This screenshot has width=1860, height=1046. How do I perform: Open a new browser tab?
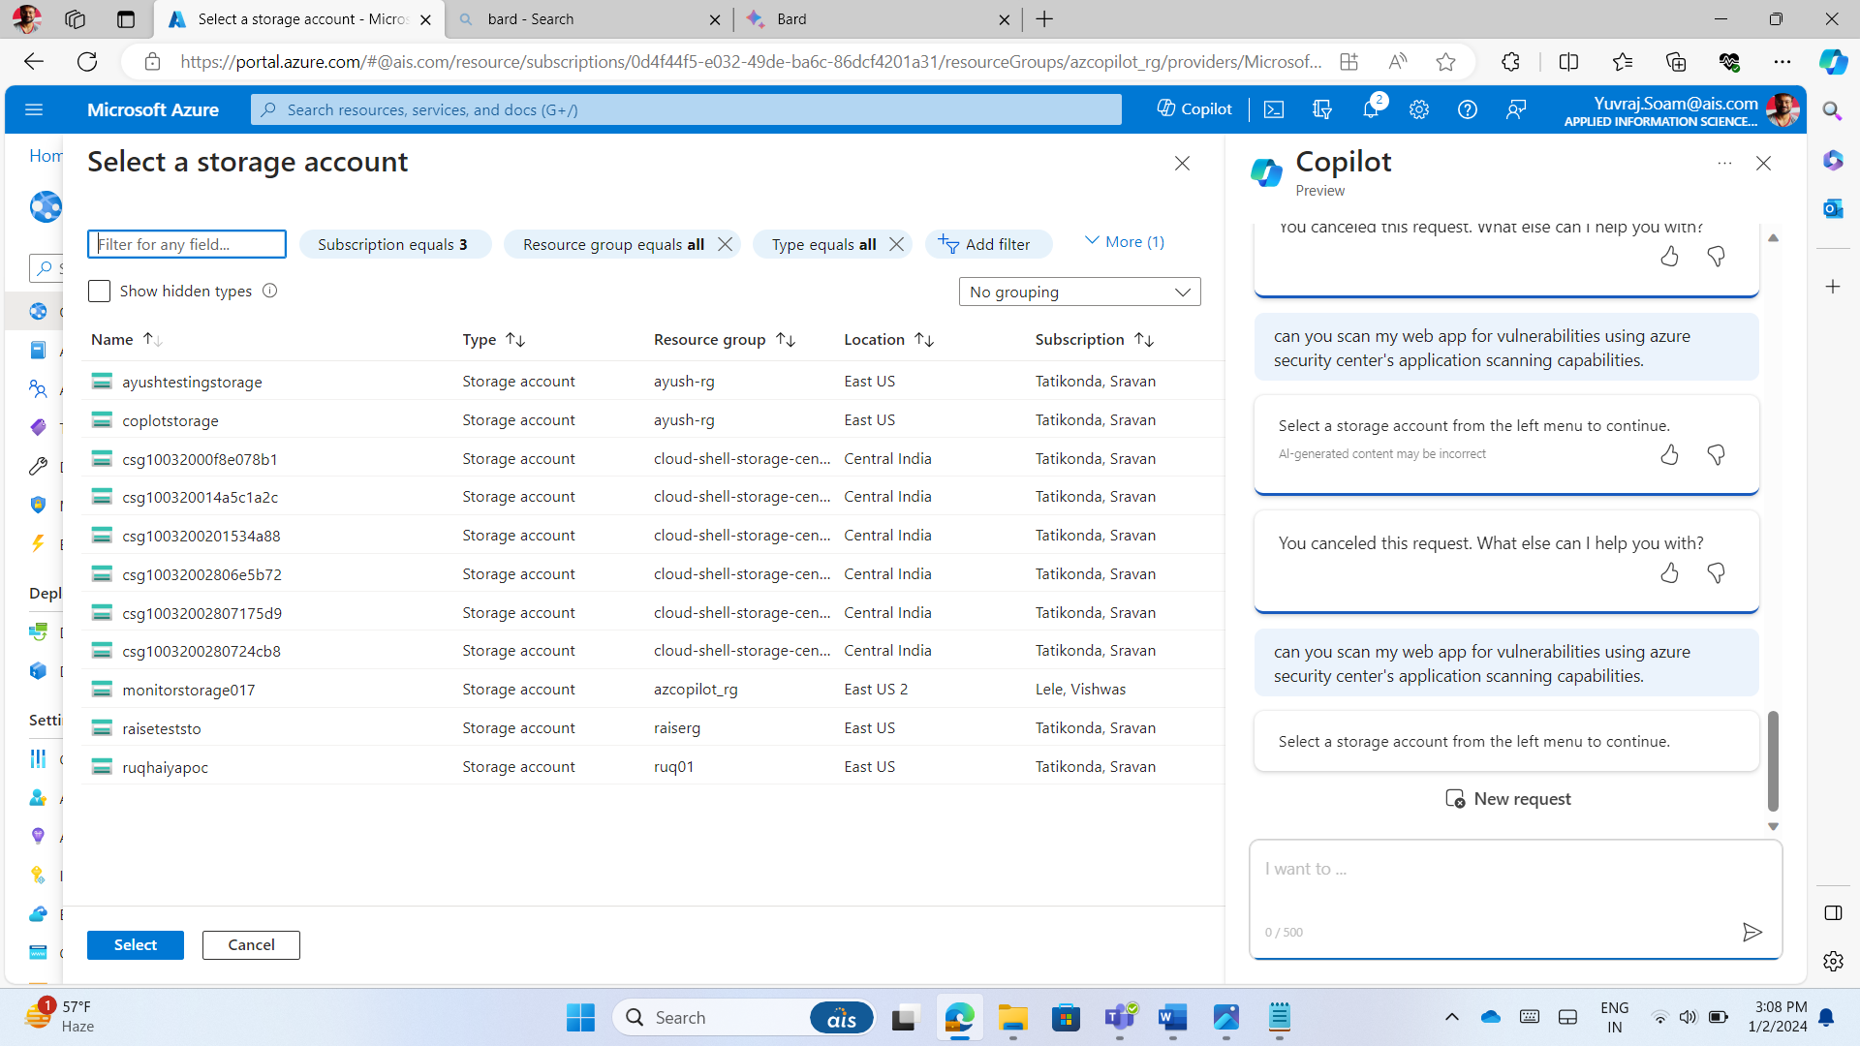[x=1044, y=19]
